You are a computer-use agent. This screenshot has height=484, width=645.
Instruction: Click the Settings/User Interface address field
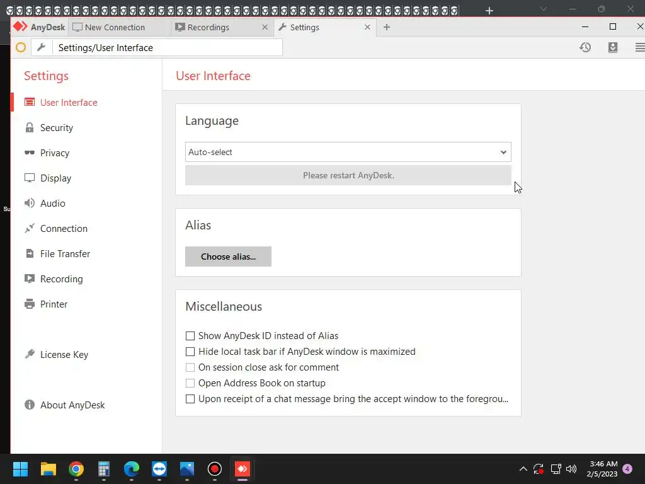pos(167,47)
